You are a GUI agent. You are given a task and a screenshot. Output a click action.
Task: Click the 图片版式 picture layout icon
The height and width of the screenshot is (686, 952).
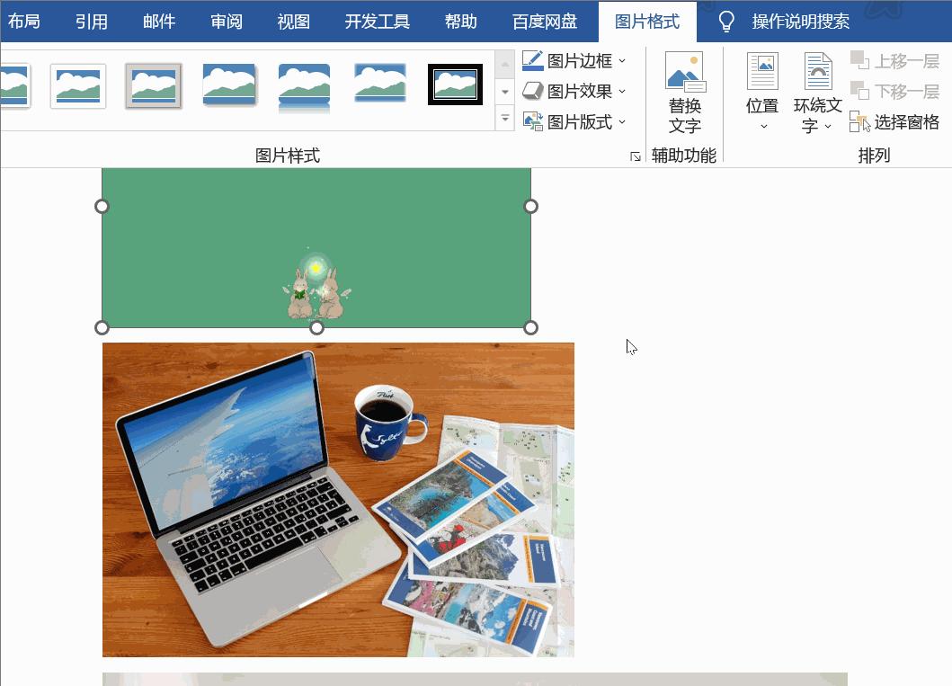(x=530, y=121)
